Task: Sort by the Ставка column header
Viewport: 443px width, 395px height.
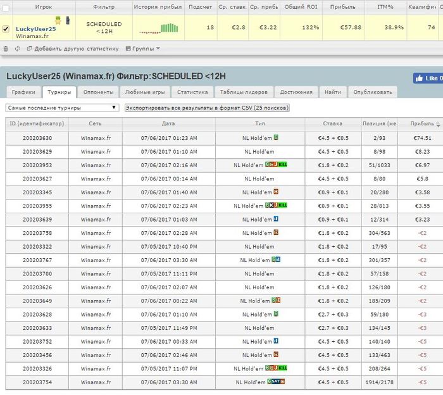Action: point(333,123)
